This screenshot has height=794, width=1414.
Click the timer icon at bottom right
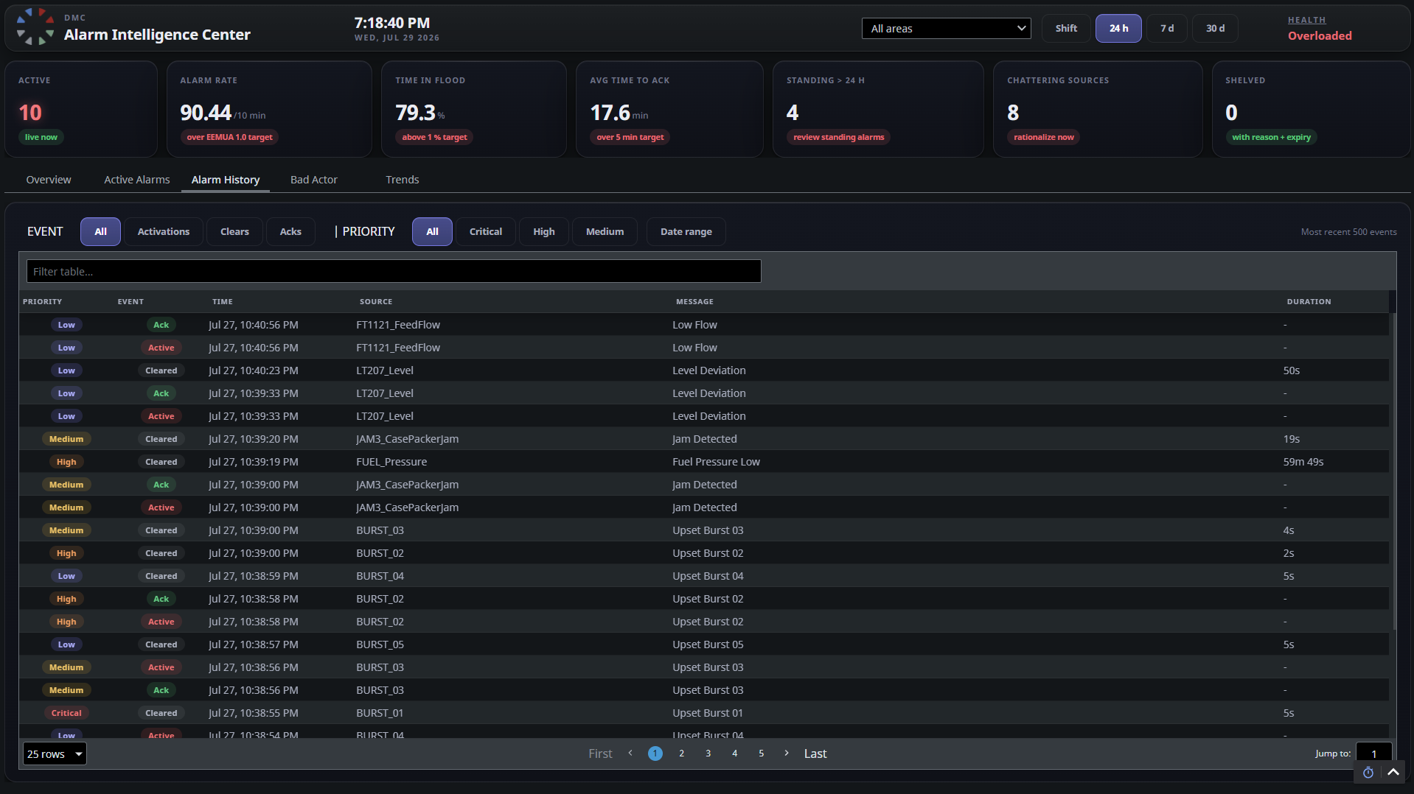point(1368,772)
